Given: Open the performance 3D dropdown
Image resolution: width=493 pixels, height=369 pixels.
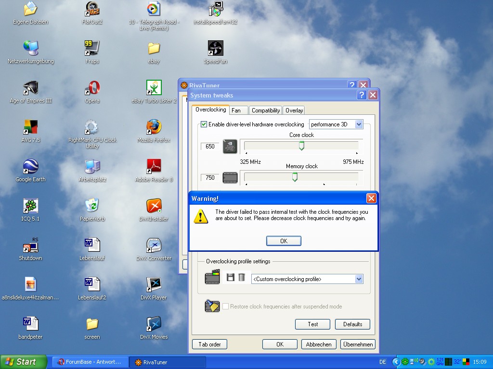Looking at the screenshot, I should point(359,124).
